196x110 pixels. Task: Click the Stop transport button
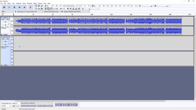pyautogui.click(x=14, y=7)
